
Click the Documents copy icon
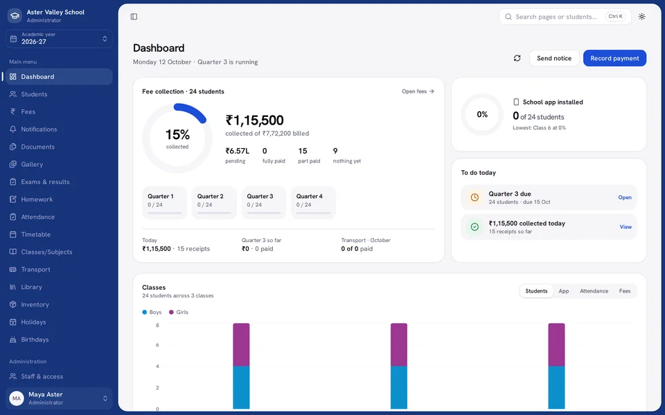pos(13,147)
